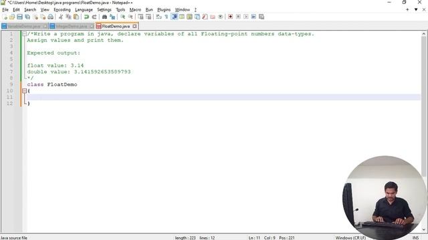Image resolution: width=428 pixels, height=240 pixels.
Task: Undo the last edit with the green arrow
Action: click(86, 17)
